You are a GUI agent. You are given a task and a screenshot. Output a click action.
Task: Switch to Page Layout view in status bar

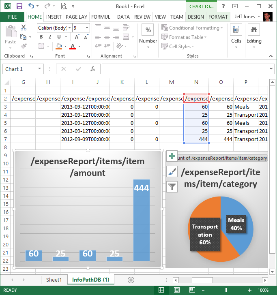(x=177, y=290)
